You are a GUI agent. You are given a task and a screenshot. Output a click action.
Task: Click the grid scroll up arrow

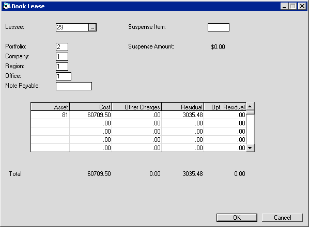coord(250,107)
